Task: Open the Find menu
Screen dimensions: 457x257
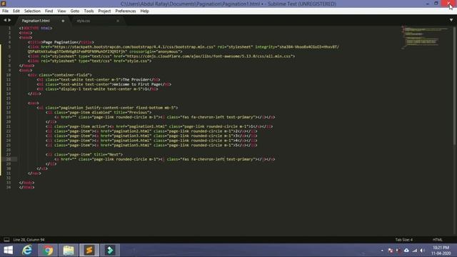Action: (49, 11)
